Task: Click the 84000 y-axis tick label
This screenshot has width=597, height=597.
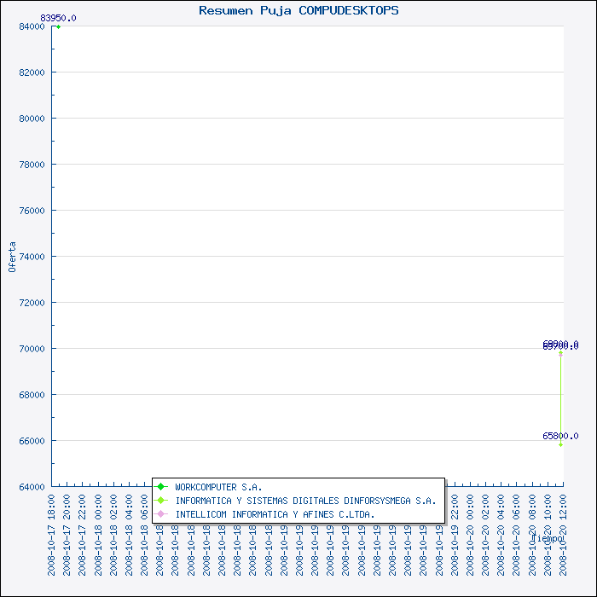Action: click(x=31, y=26)
